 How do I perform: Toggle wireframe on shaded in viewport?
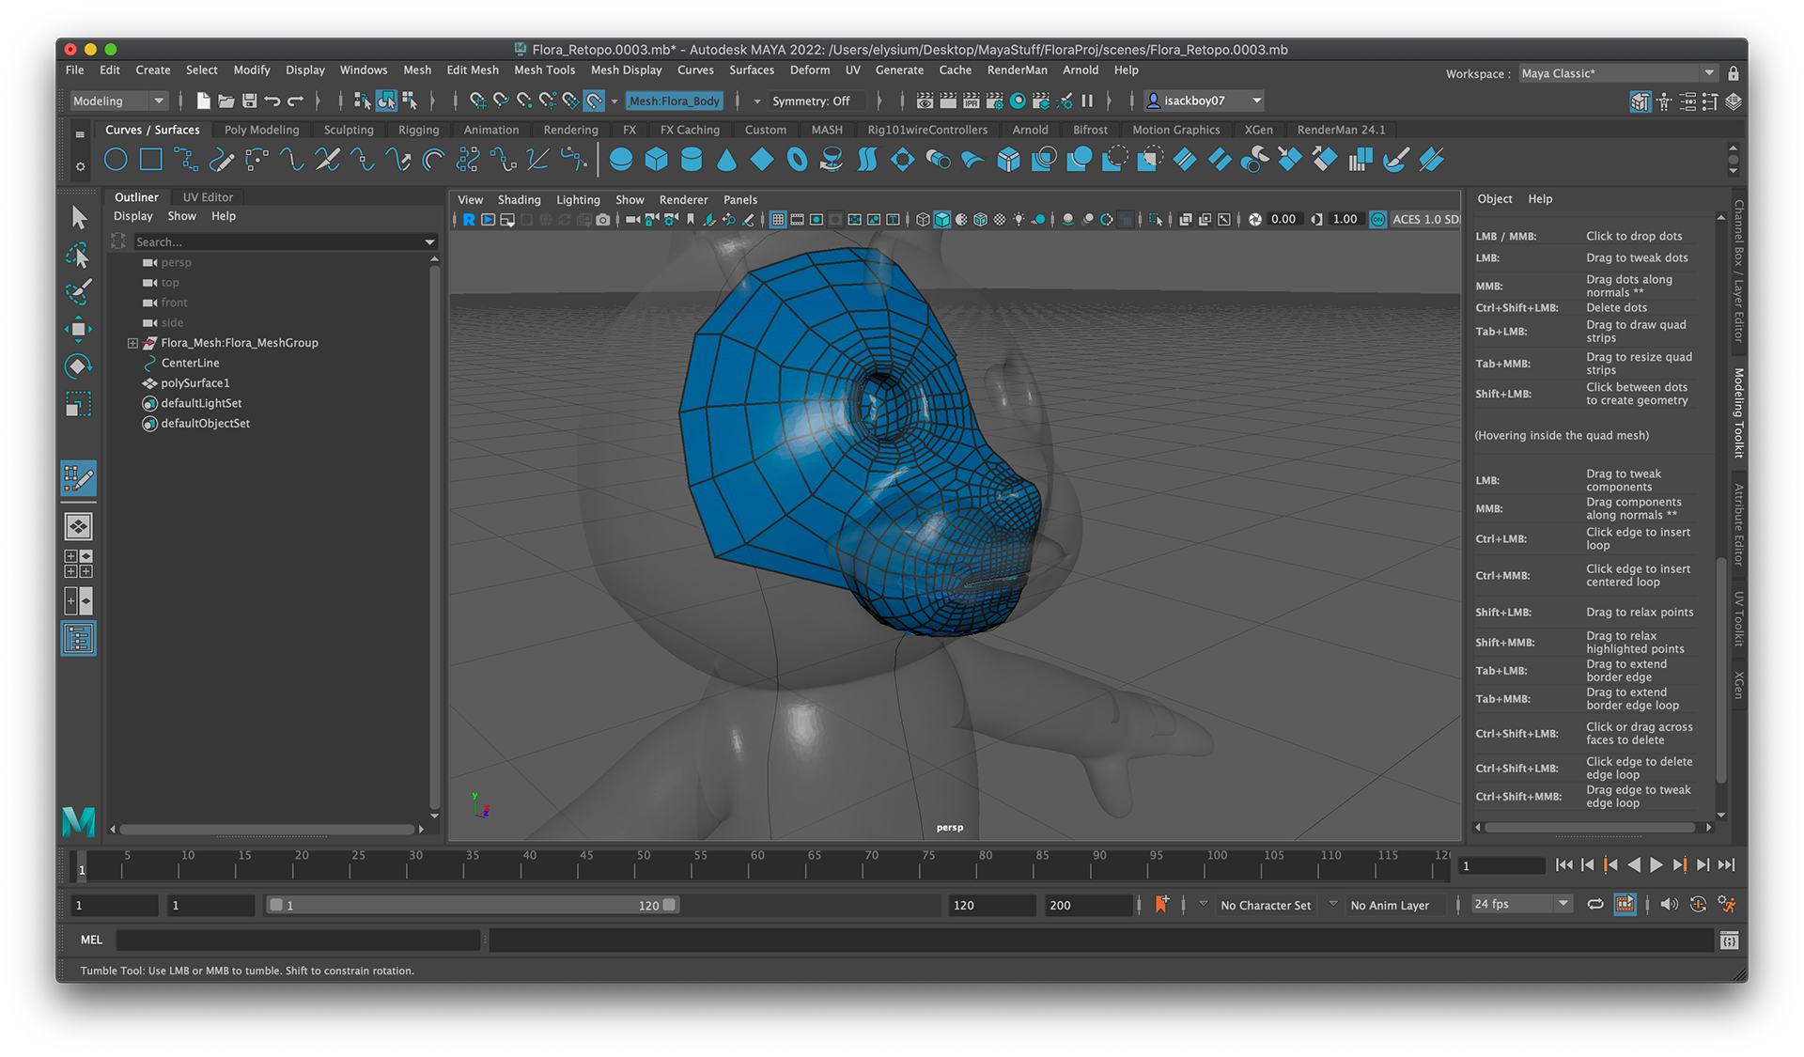[980, 220]
